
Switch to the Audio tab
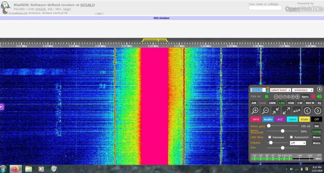[268, 119]
